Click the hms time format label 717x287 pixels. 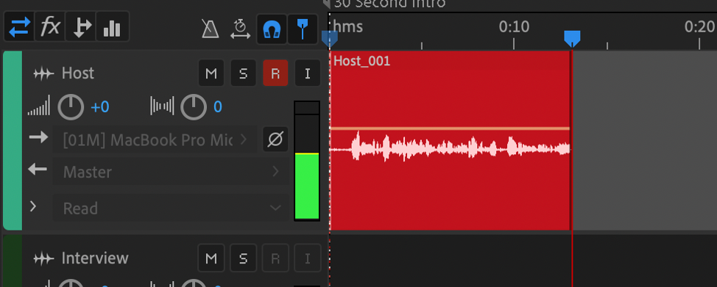click(x=348, y=26)
